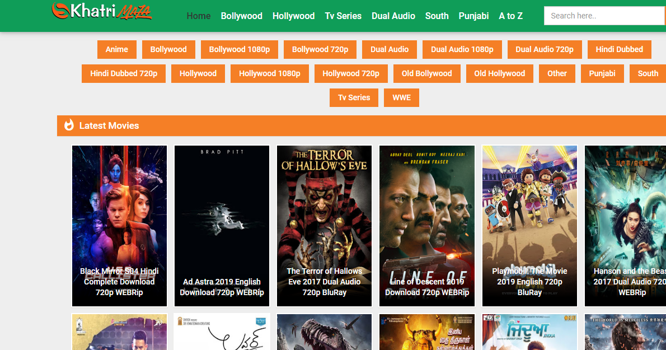Open Hollywood in the top navigation
The image size is (666, 350).
click(x=293, y=16)
